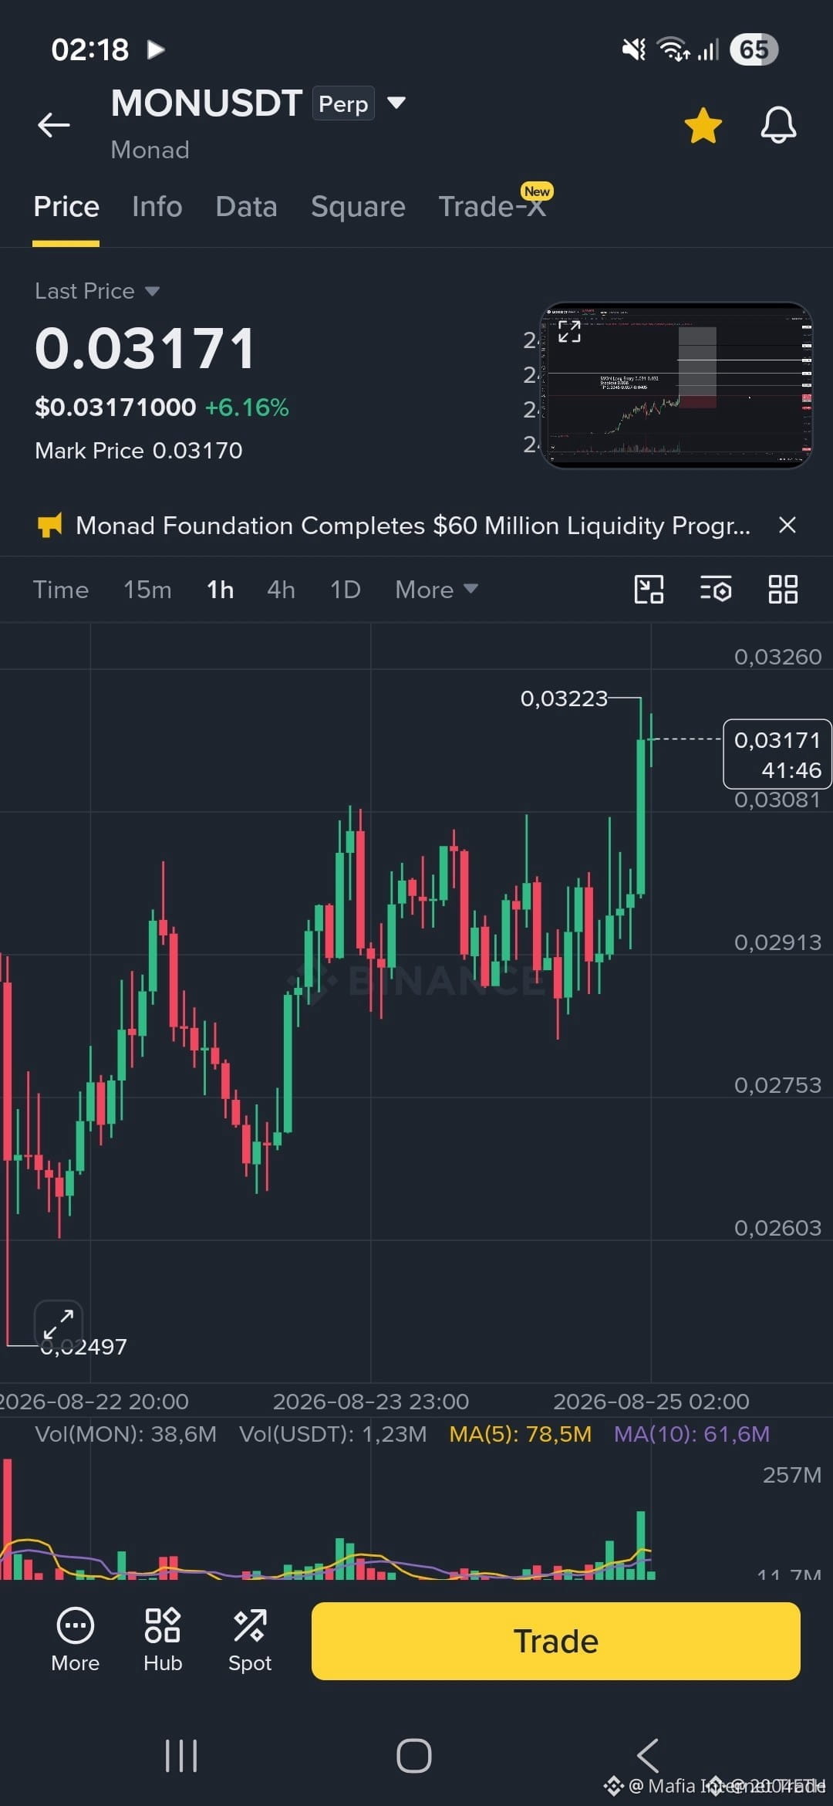833x1806 pixels.
Task: Tap the date label 2026-08-23 23:00
Action: 371,1401
